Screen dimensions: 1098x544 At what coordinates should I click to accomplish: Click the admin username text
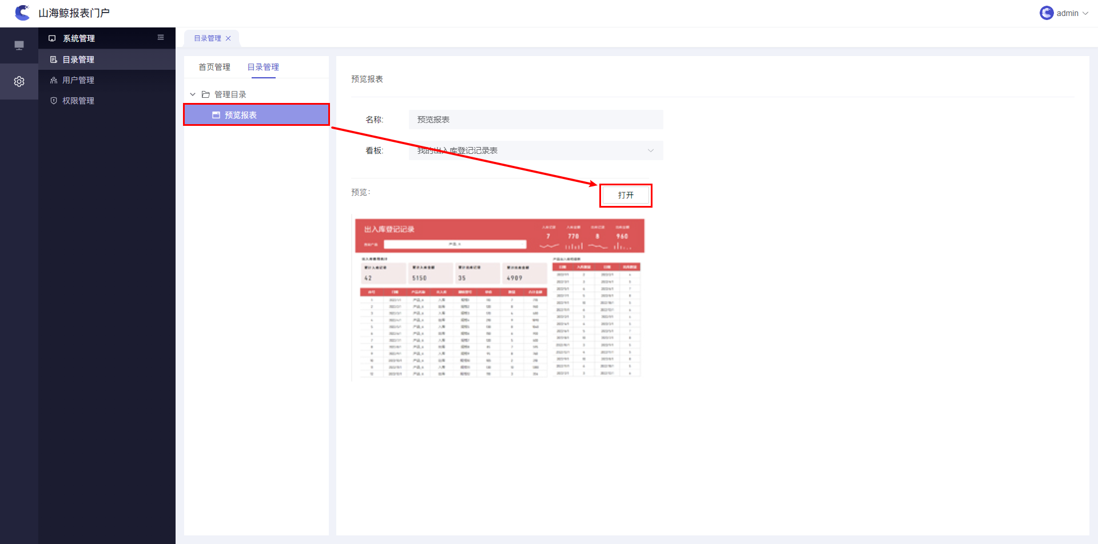click(1067, 13)
